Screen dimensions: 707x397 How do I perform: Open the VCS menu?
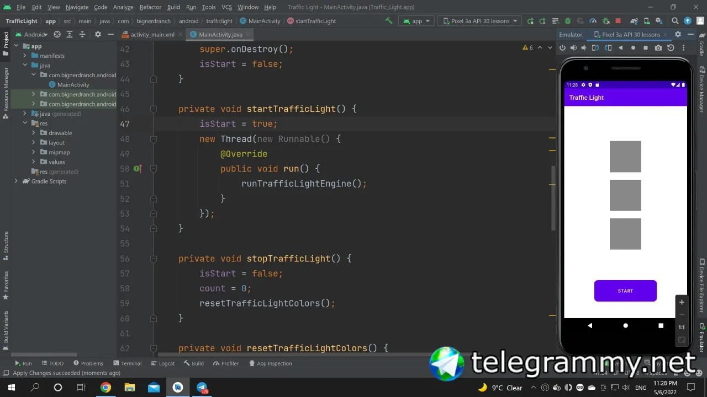click(226, 7)
